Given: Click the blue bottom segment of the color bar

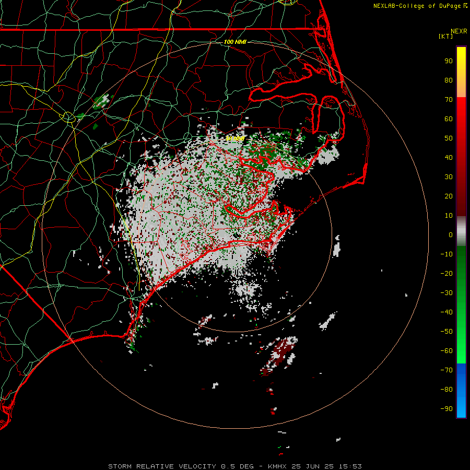Looking at the screenshot, I should (x=461, y=391).
